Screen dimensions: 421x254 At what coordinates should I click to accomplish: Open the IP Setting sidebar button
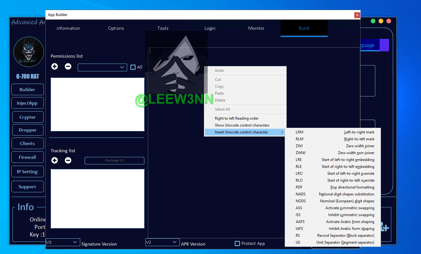coord(27,172)
